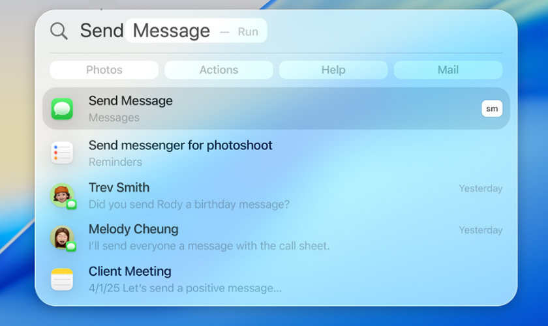Click the typed word "Send" in search field
The image size is (548, 326).
click(101, 31)
